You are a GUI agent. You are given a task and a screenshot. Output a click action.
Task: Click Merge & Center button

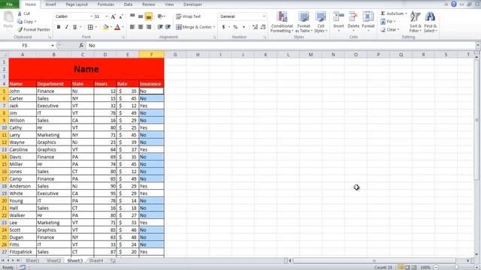(x=194, y=27)
